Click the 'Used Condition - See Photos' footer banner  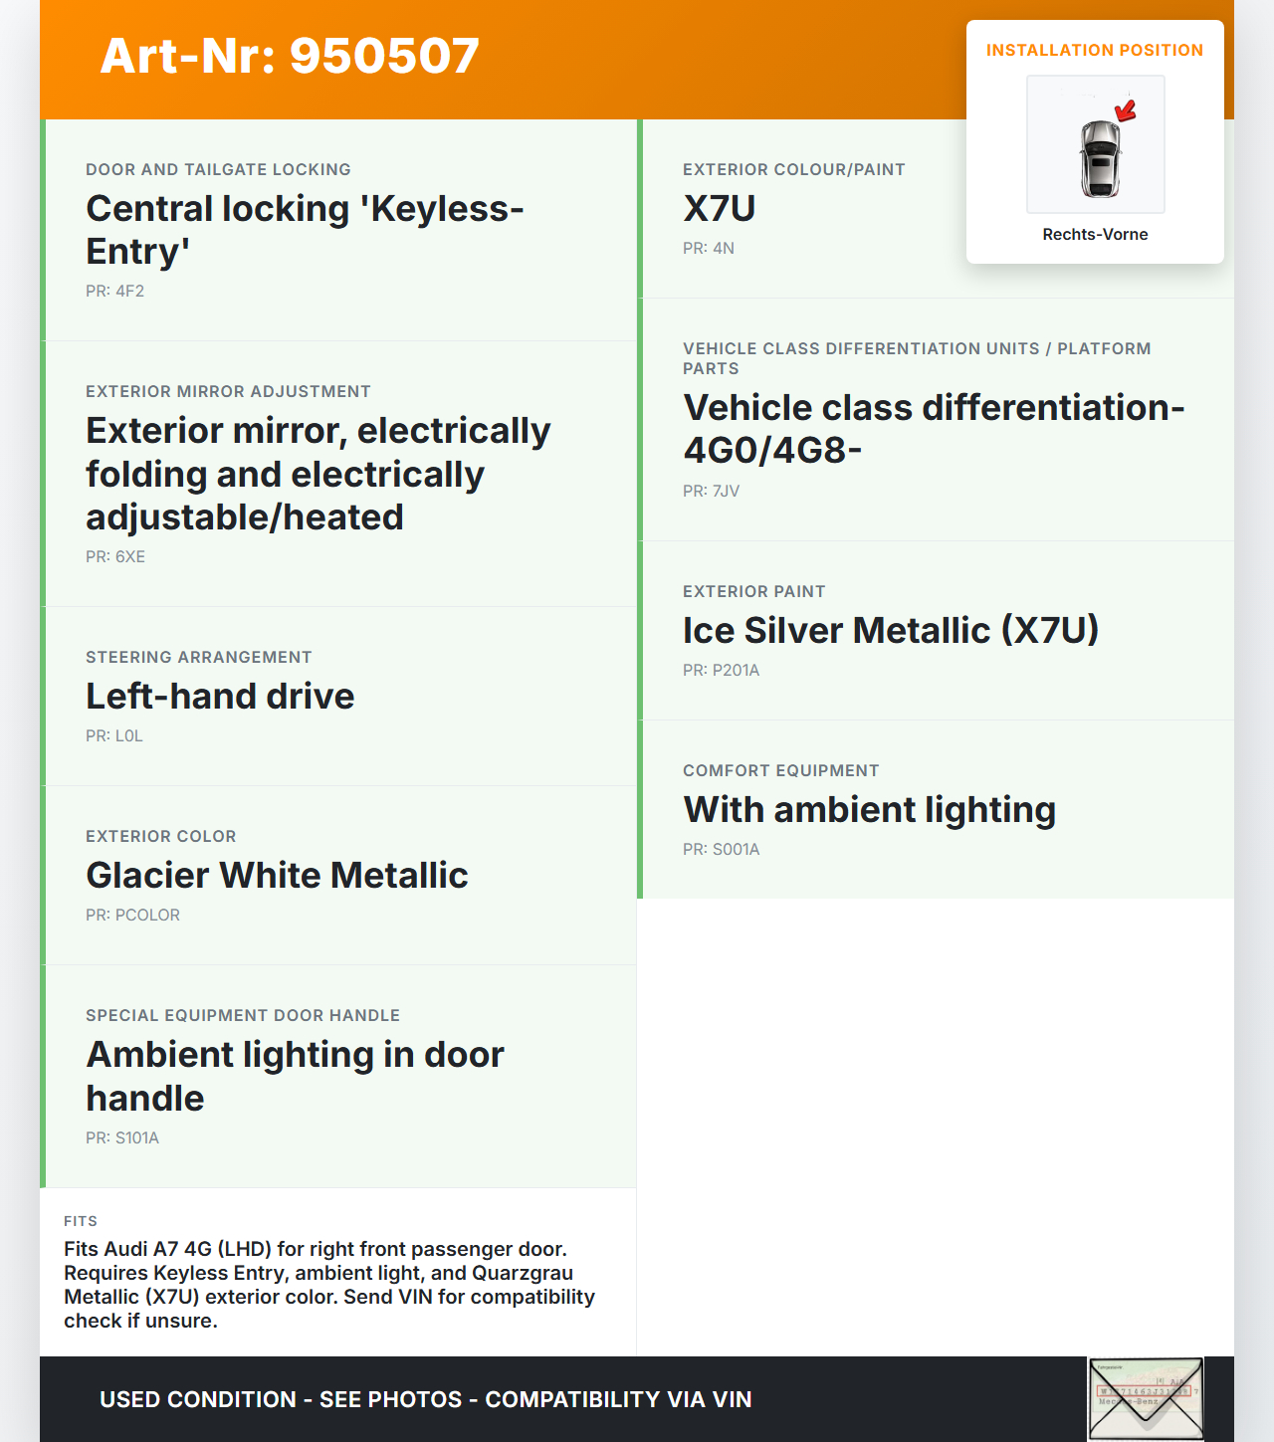coord(425,1399)
